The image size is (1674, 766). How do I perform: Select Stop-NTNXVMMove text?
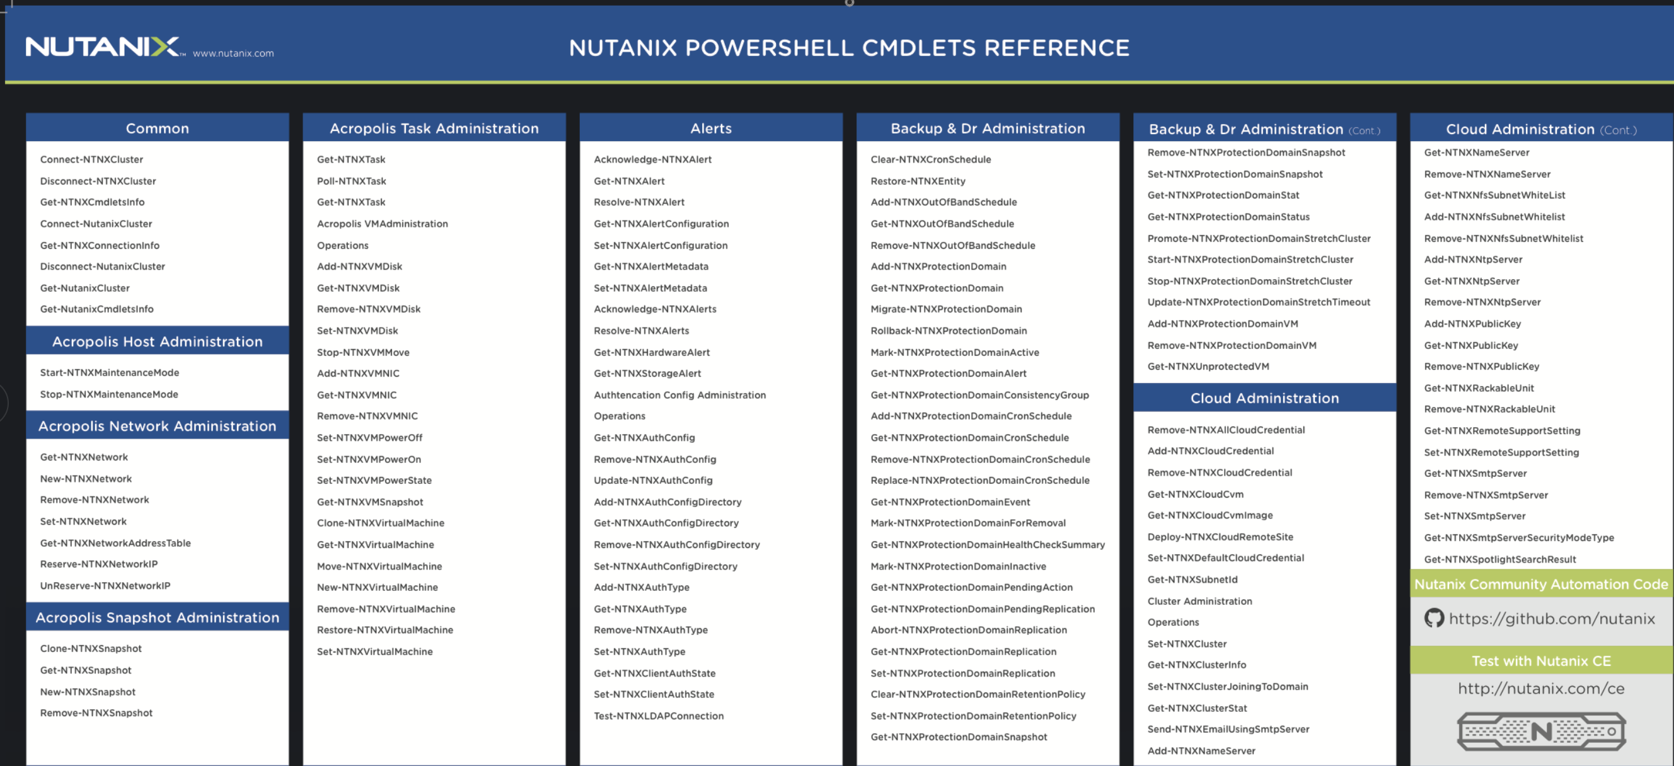[x=363, y=352]
